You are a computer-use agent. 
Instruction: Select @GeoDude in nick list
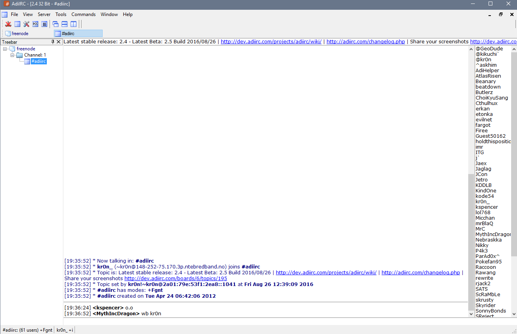point(489,49)
